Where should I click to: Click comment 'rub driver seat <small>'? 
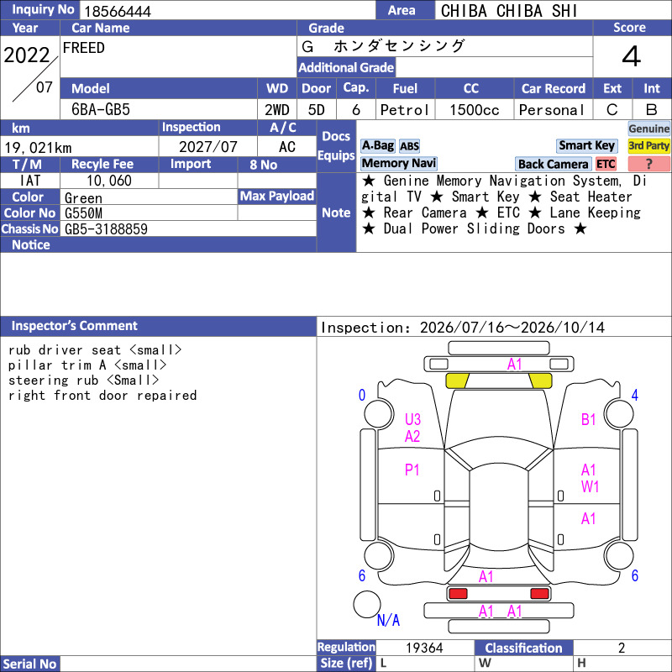tap(95, 350)
